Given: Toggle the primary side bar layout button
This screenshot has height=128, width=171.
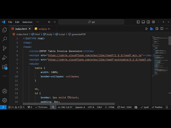Looking at the screenshot, I should 138,22.
